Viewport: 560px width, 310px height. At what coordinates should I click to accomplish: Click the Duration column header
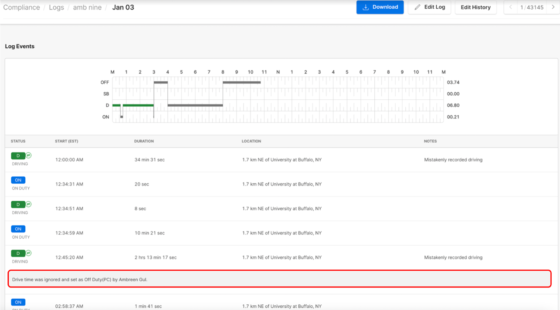coord(144,142)
